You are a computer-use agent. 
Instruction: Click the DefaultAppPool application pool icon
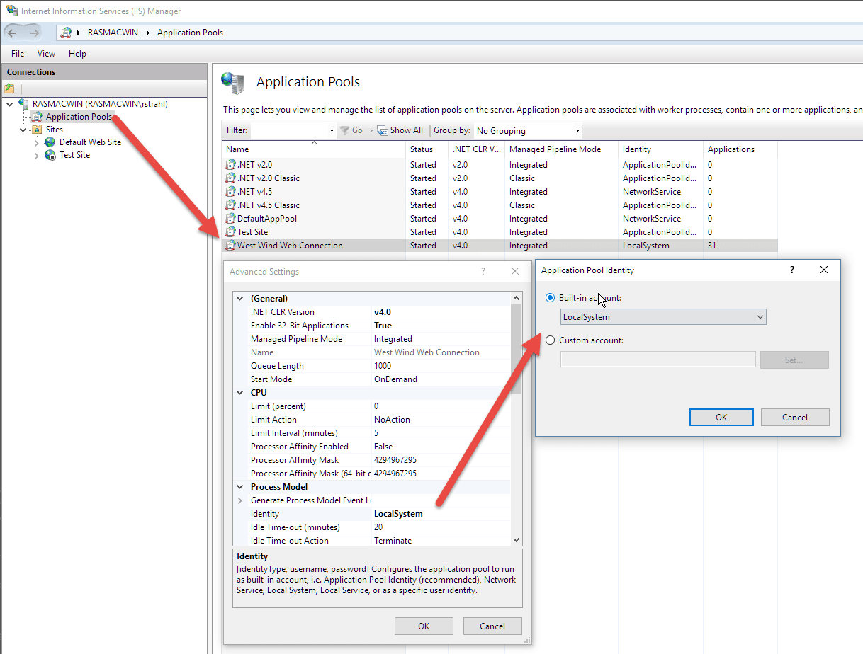(230, 219)
